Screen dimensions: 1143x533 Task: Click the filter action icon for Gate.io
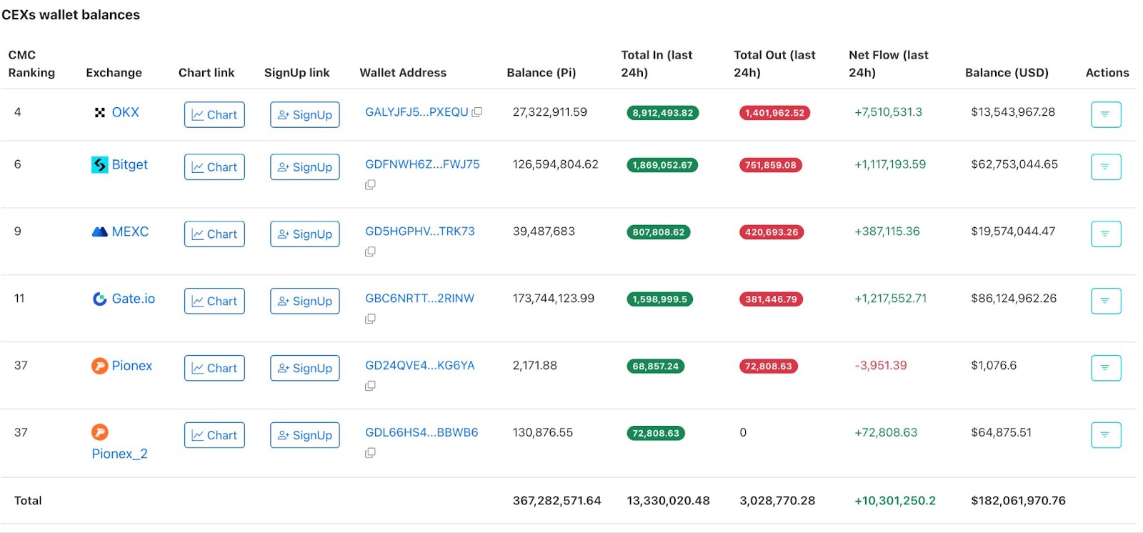tap(1106, 301)
